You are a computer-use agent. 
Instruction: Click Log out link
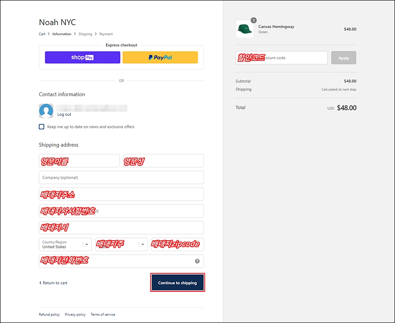tap(64, 114)
